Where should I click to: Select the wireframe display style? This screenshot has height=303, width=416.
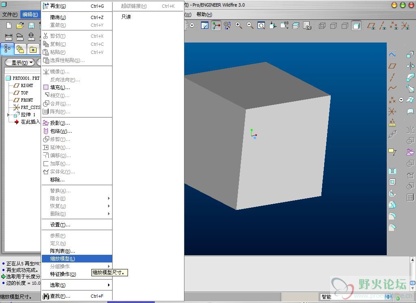point(322,26)
